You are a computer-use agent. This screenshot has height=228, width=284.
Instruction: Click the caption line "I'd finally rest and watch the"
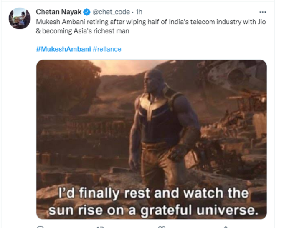(153, 193)
